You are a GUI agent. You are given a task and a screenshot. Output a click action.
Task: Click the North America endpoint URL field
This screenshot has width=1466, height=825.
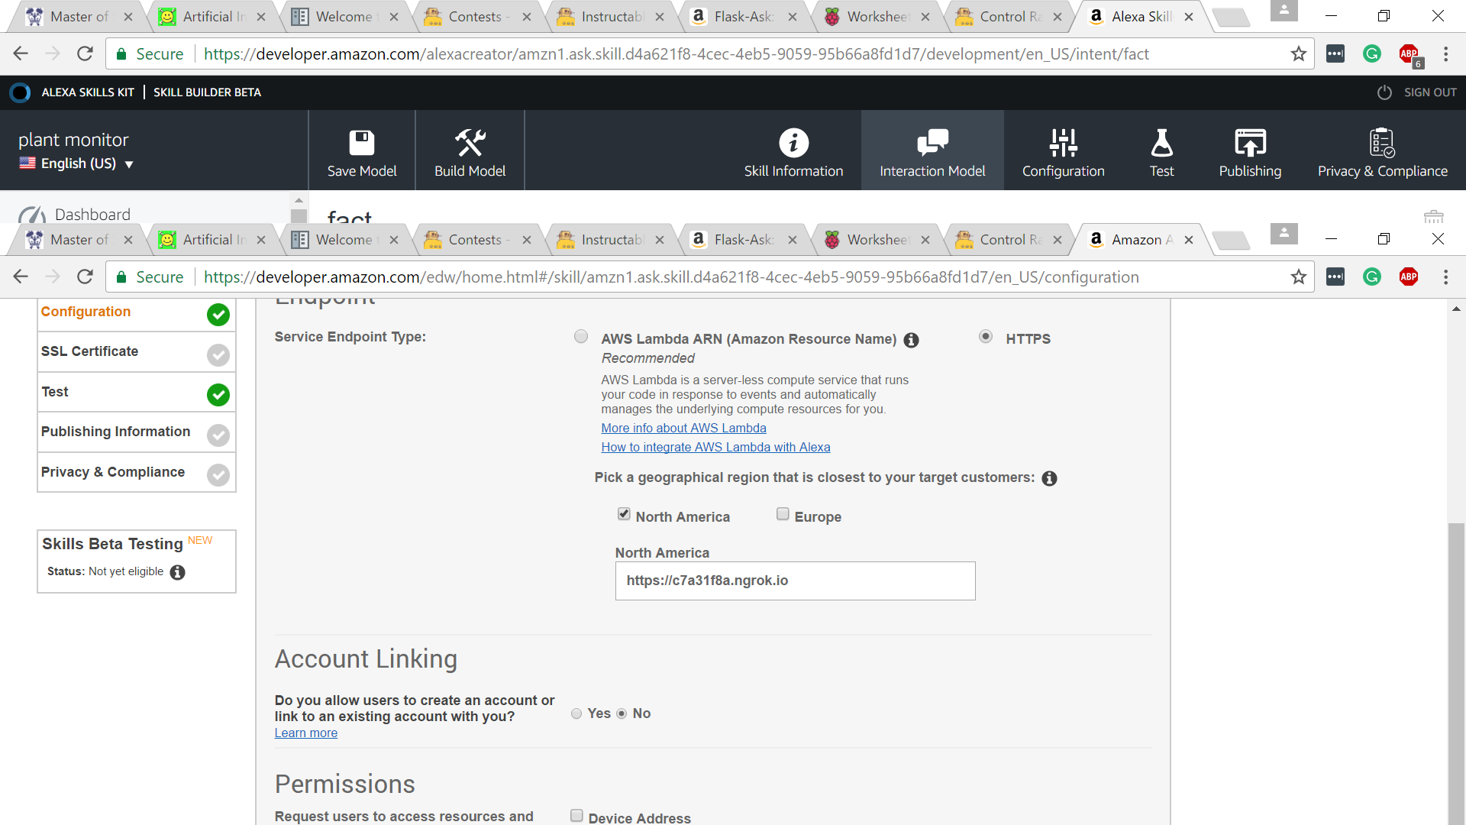795,581
